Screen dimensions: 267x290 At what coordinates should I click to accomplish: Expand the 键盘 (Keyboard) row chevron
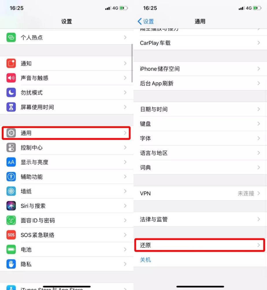pos(259,124)
